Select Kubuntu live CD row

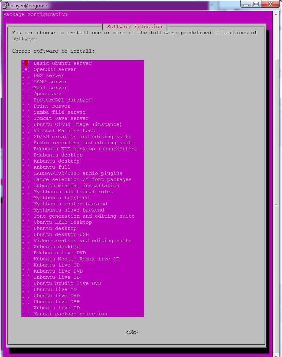click(83, 265)
